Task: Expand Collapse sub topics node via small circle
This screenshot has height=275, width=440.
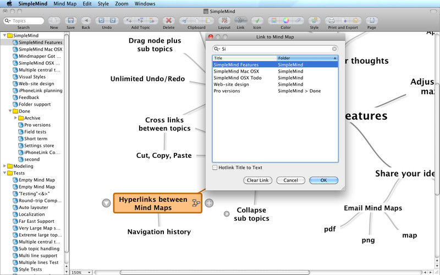Action: coord(227,214)
